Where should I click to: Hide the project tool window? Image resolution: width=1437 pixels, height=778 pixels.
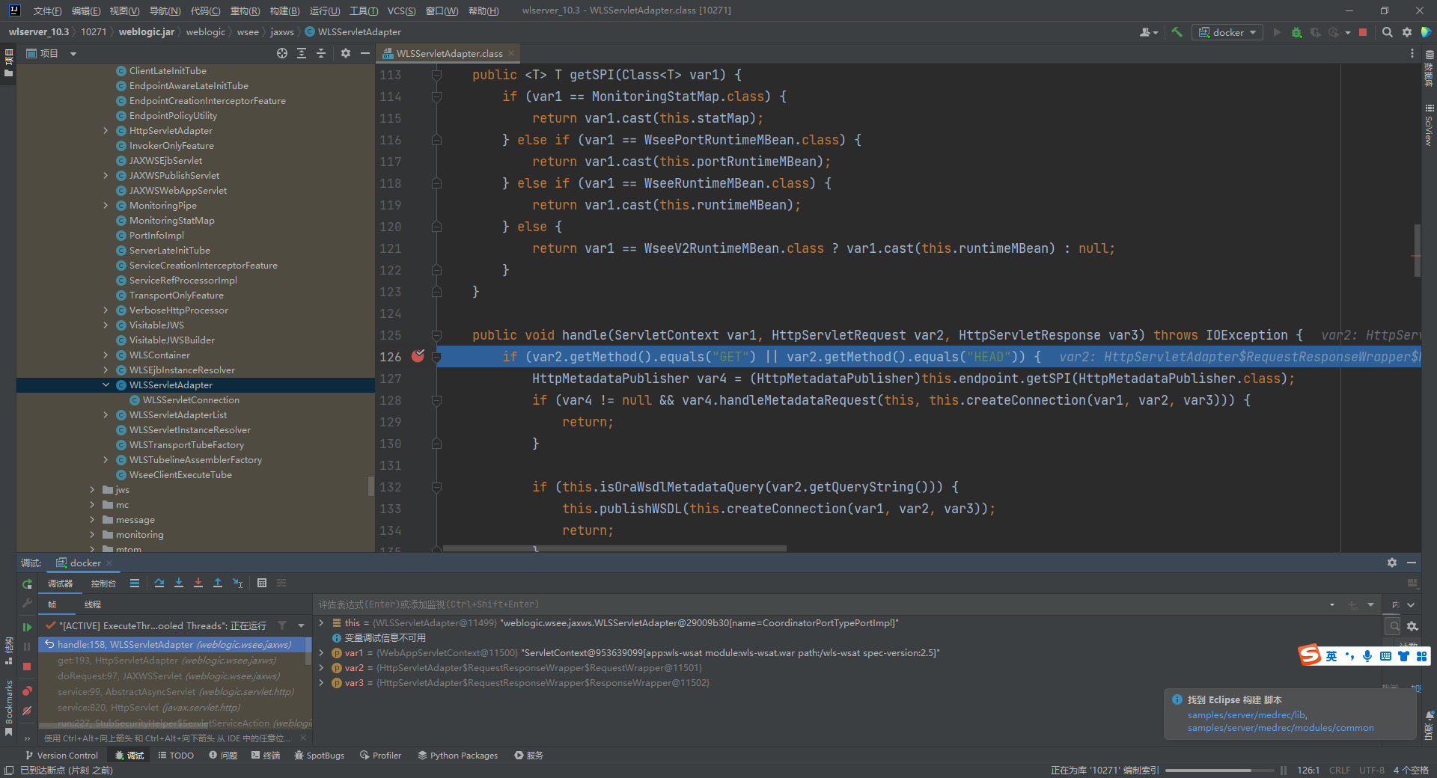point(365,53)
